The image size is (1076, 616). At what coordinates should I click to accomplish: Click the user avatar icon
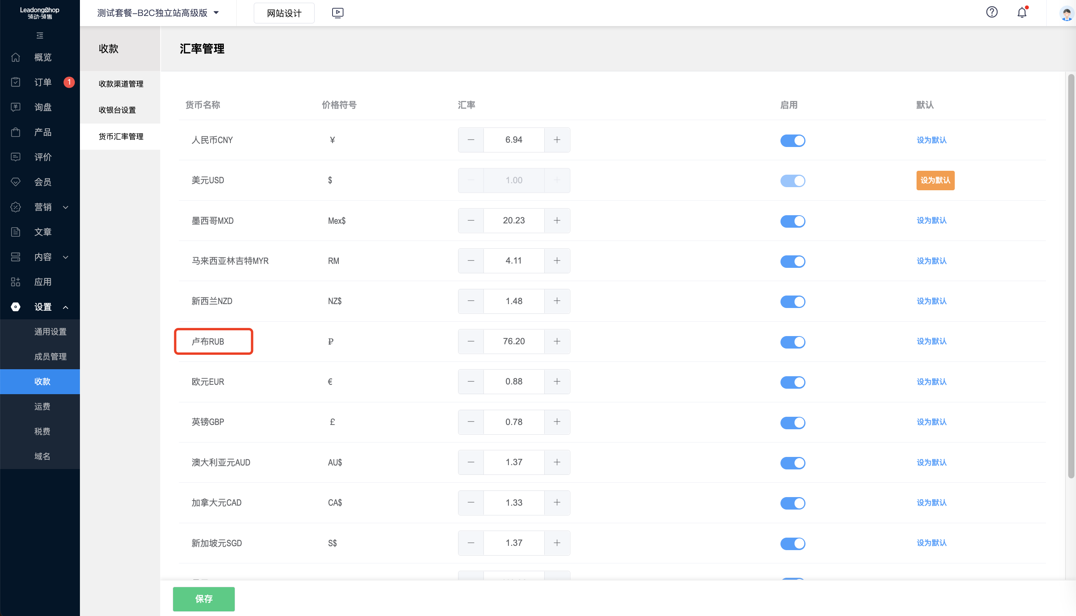click(1066, 13)
